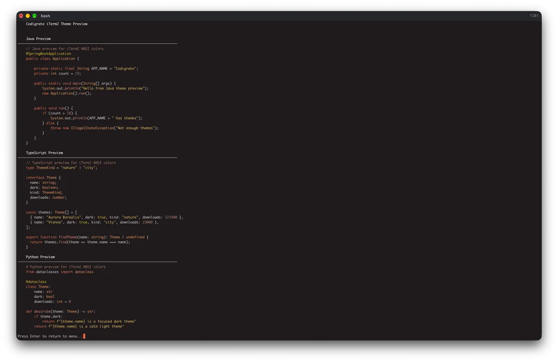This screenshot has width=558, height=362.
Task: Click the "name: str" field line
Action: pyautogui.click(x=43, y=292)
